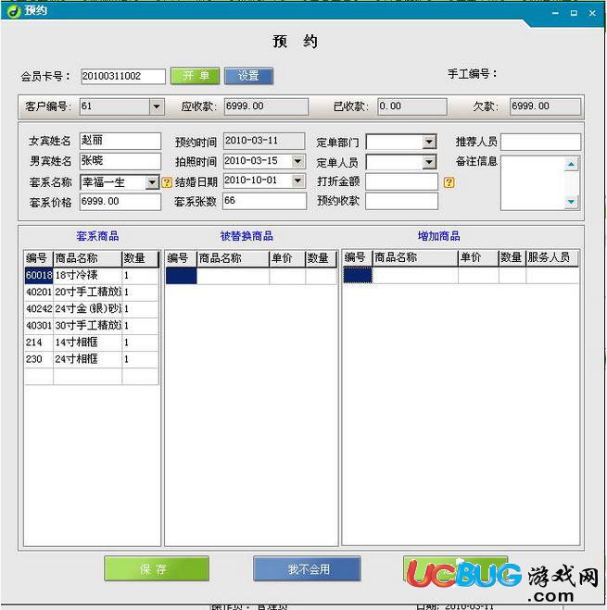Click the 增加商品 section title
Image resolution: width=607 pixels, height=610 pixels.
438,236
